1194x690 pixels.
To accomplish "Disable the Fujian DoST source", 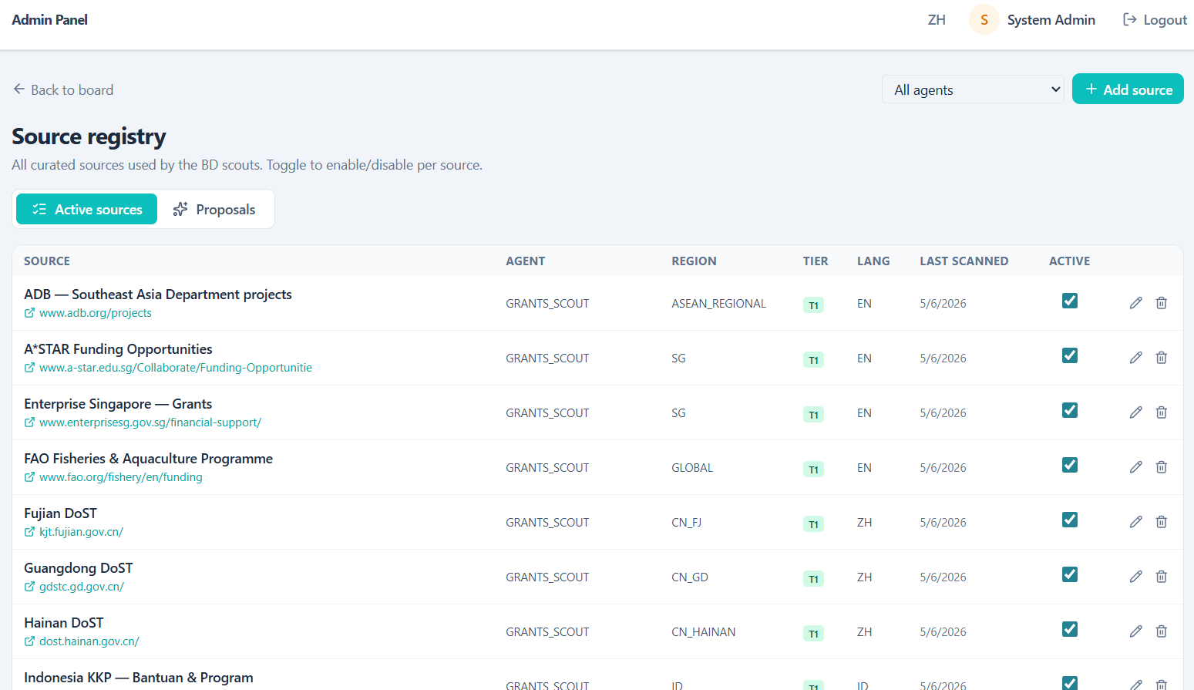I will 1070,520.
